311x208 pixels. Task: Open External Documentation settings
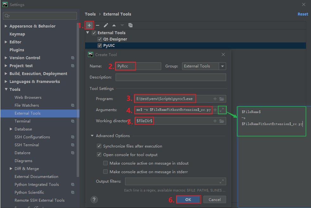click(36, 177)
